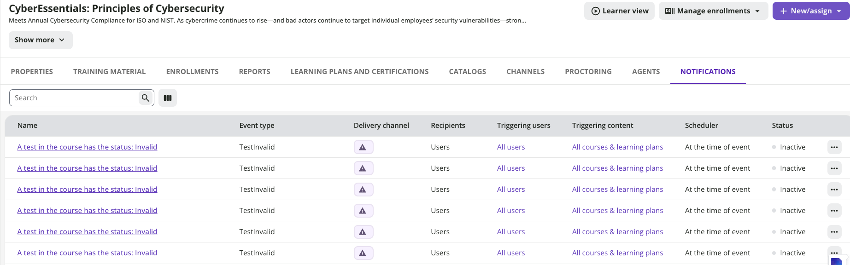This screenshot has height=265, width=850.
Task: Open the three-dot actions menu on the fifth row
Action: (x=834, y=232)
